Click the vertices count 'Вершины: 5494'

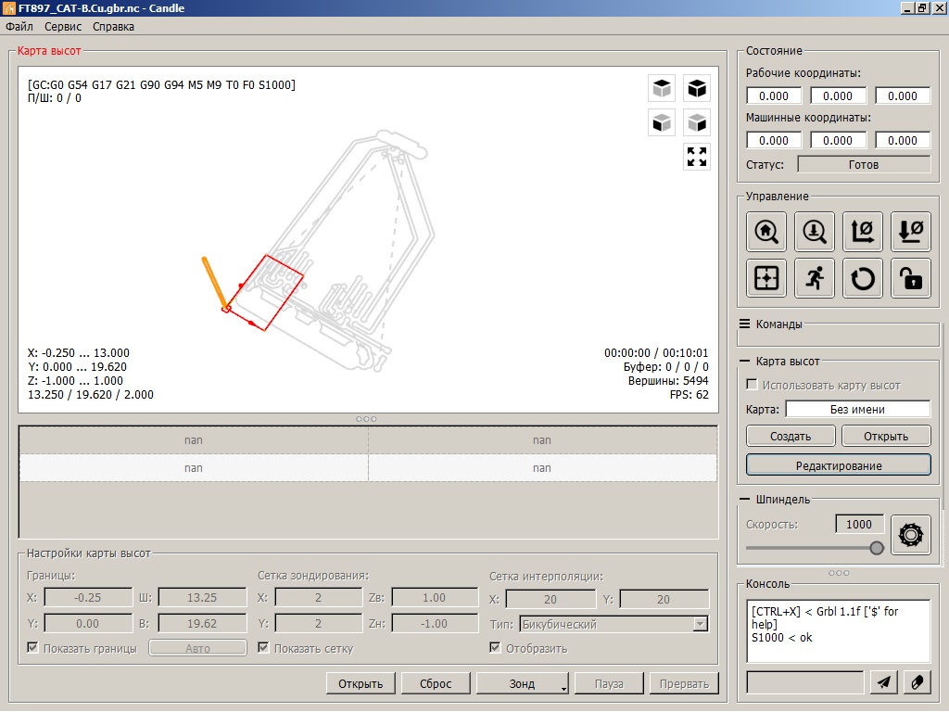[668, 381]
